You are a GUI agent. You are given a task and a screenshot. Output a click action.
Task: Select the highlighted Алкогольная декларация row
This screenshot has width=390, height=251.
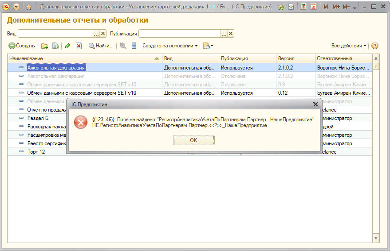pos(190,68)
